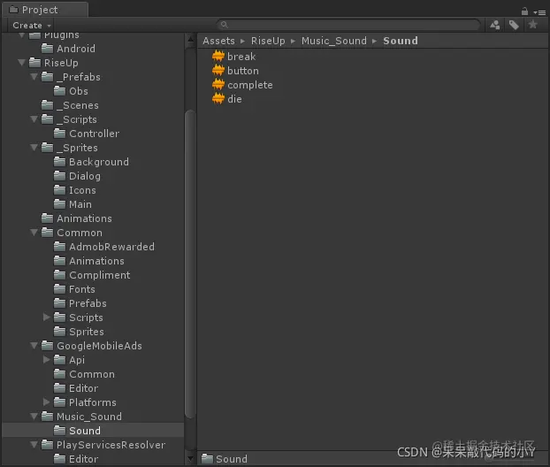Collapse the Common folder under RiseUp
This screenshot has width=550, height=467.
tap(34, 233)
